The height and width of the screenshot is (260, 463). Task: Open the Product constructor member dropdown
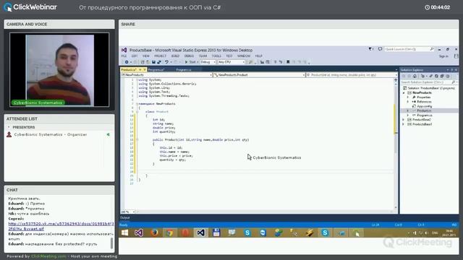(352, 75)
